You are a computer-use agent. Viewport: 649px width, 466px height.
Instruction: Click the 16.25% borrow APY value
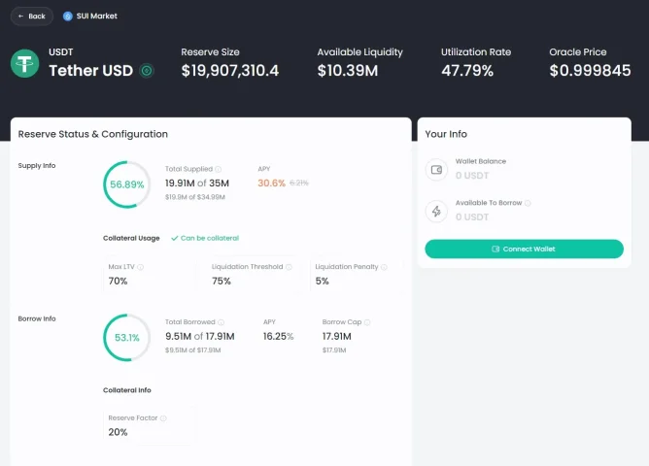[278, 336]
